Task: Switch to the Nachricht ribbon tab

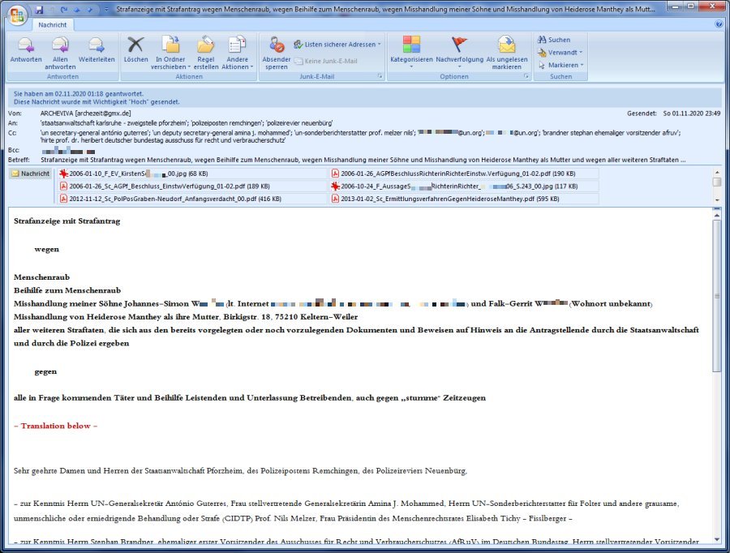Action: tap(52, 24)
